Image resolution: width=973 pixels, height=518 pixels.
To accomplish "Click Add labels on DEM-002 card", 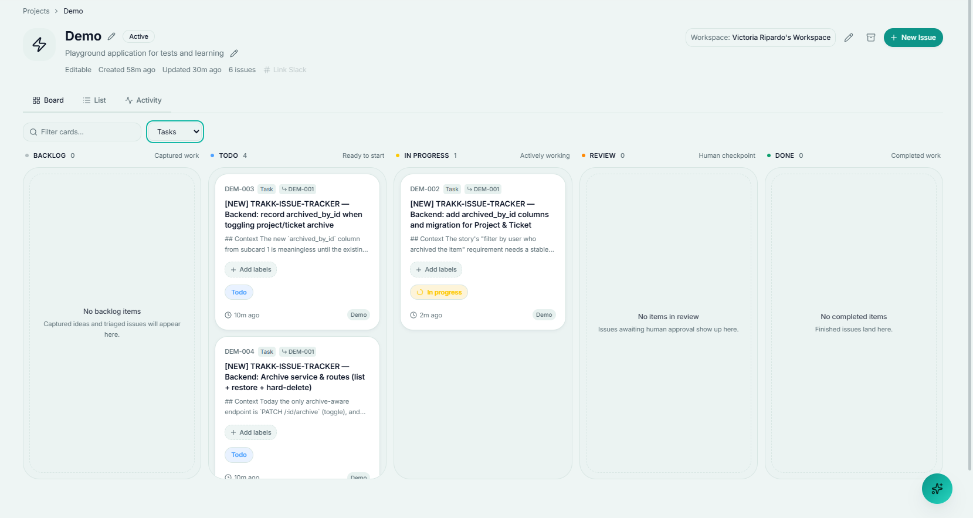I will (x=436, y=270).
